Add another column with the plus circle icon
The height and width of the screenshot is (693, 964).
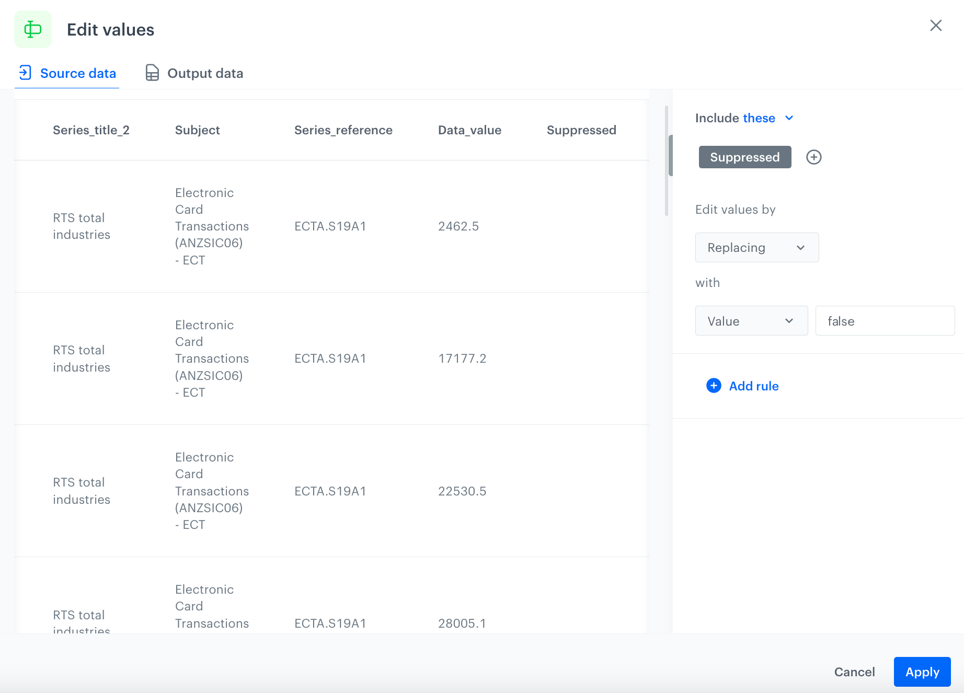tap(813, 157)
